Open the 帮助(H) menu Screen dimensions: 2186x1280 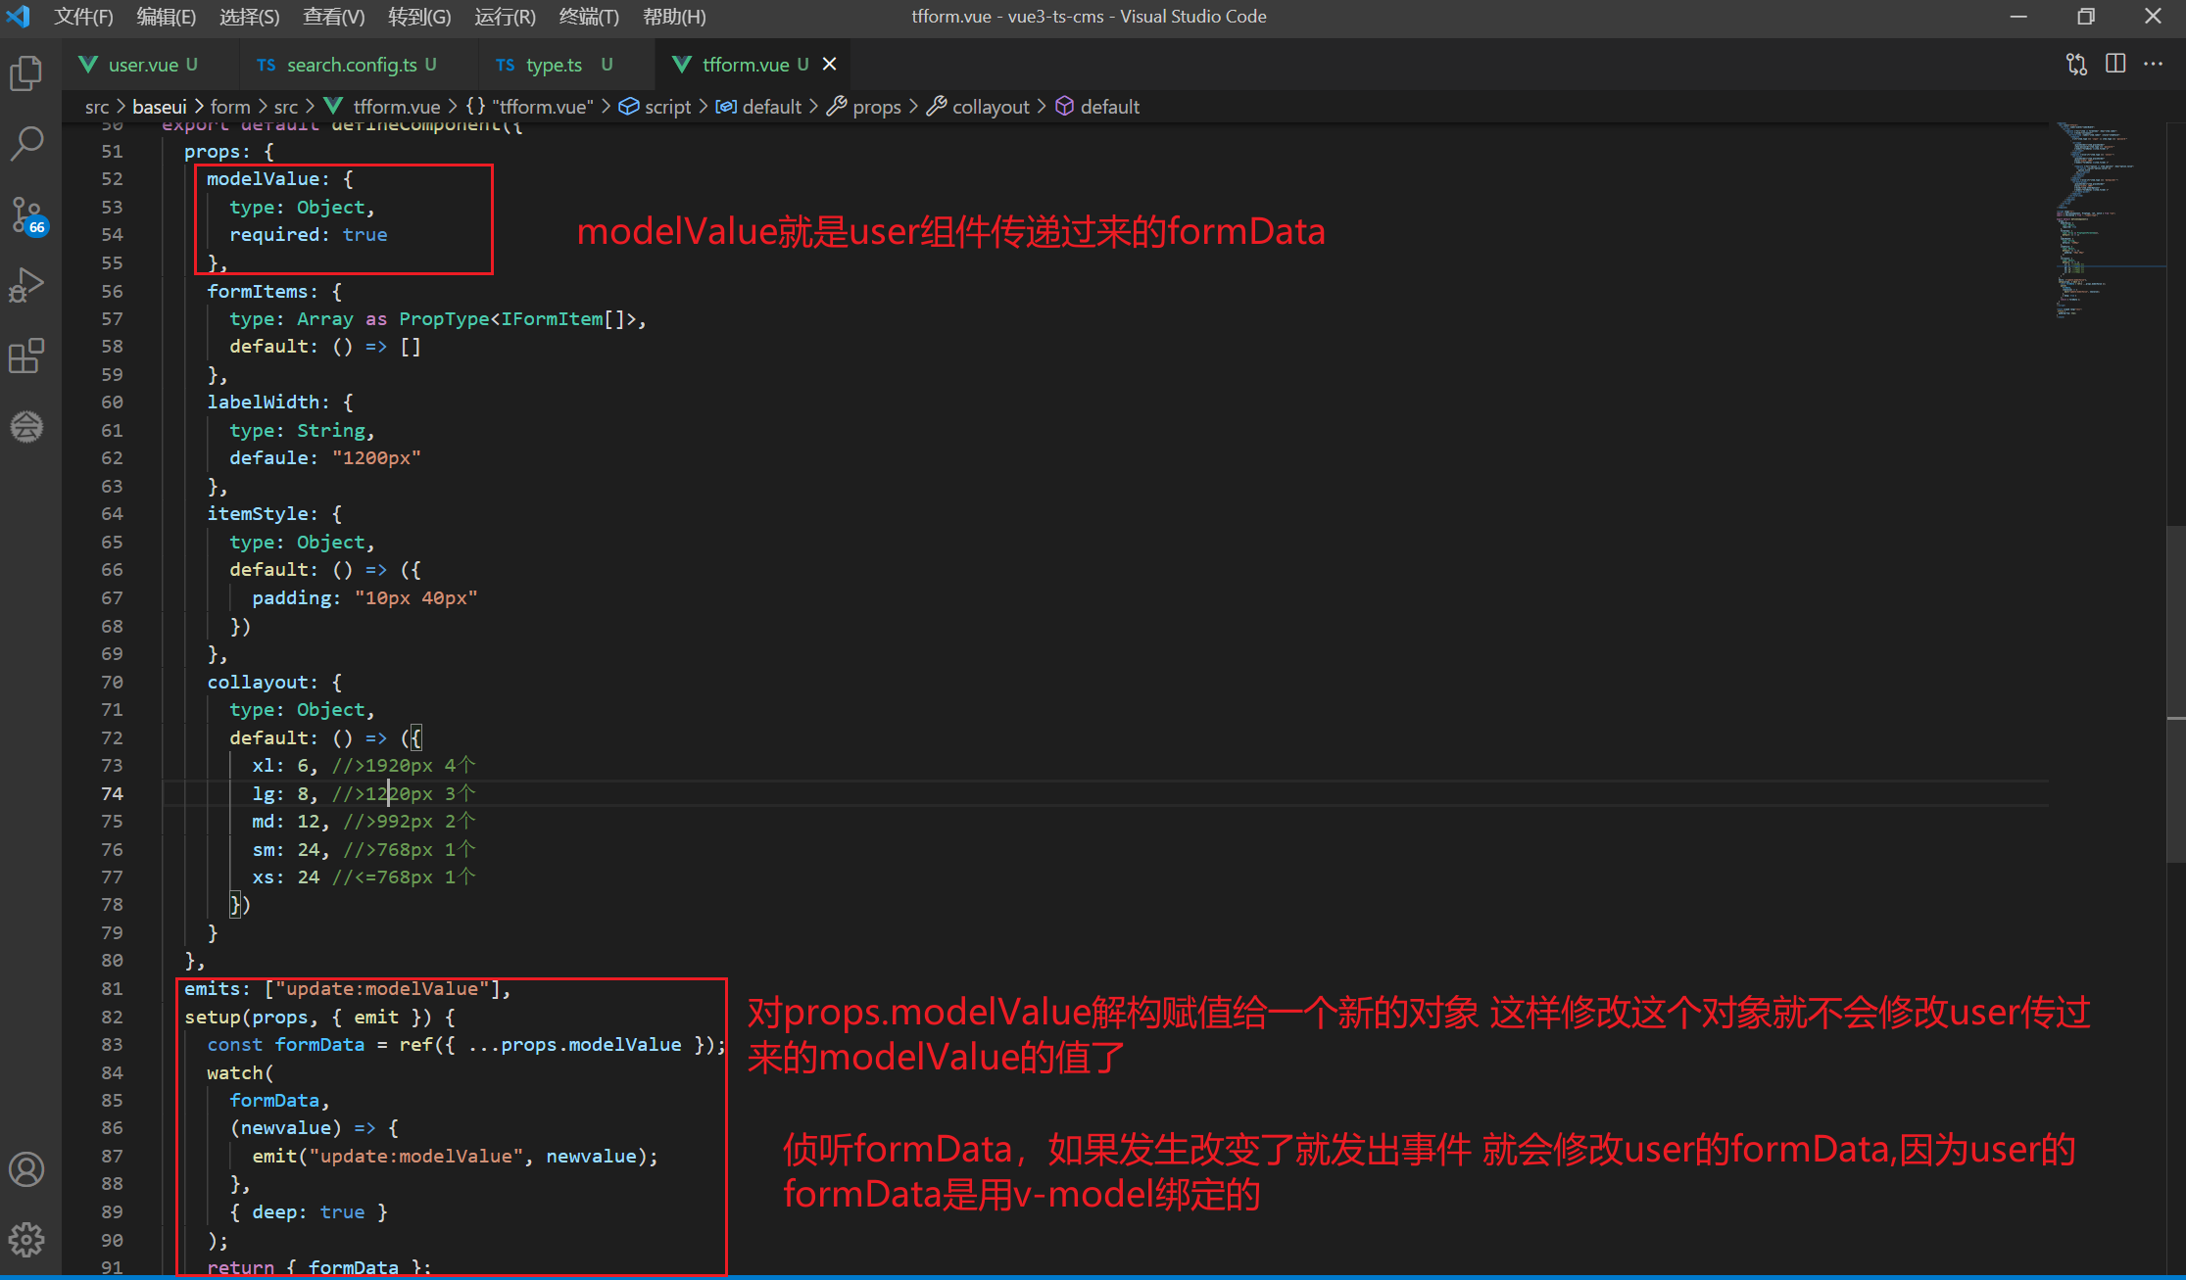[x=674, y=17]
